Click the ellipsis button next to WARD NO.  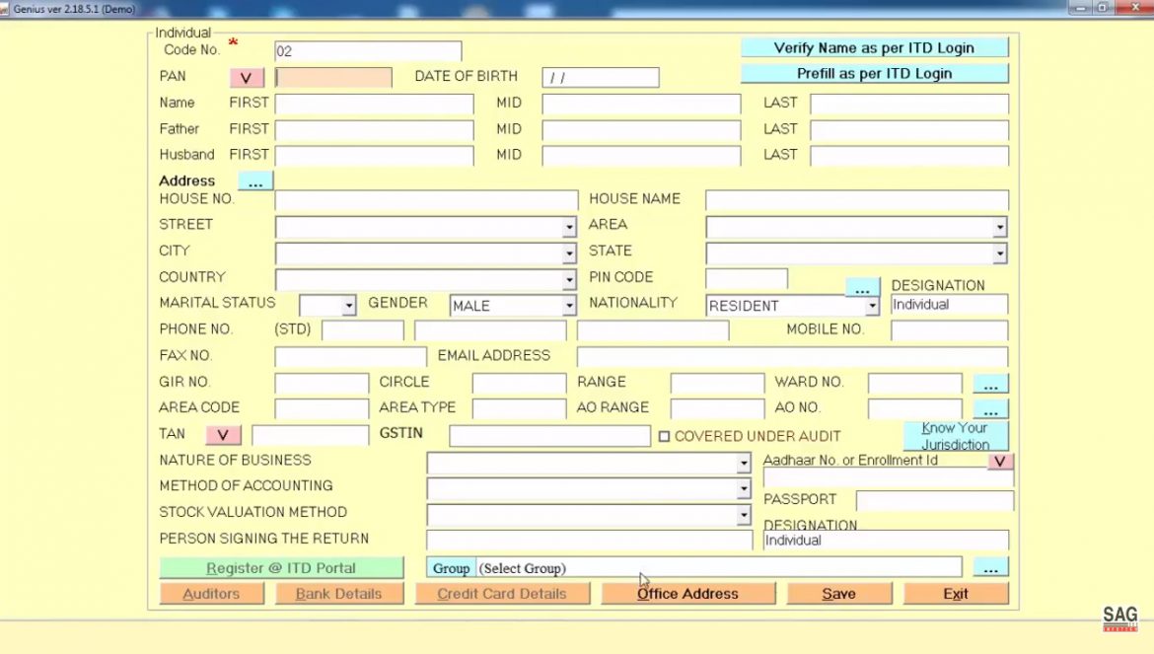[990, 384]
